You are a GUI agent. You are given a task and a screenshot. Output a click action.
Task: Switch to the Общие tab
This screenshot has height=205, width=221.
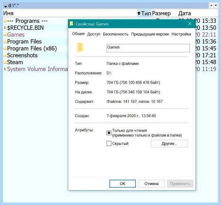tap(78, 34)
